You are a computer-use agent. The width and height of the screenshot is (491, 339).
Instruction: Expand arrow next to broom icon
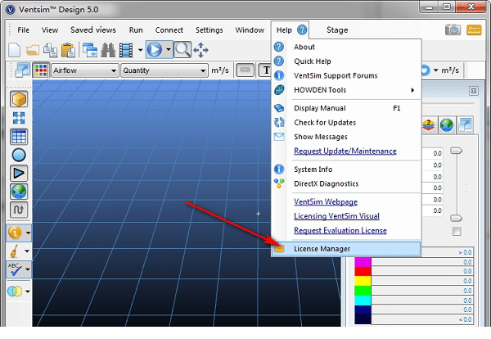click(27, 251)
